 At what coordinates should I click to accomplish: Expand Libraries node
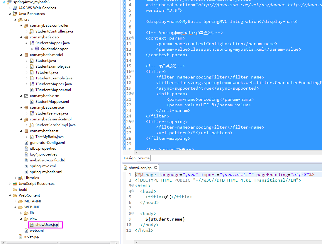[15, 178]
